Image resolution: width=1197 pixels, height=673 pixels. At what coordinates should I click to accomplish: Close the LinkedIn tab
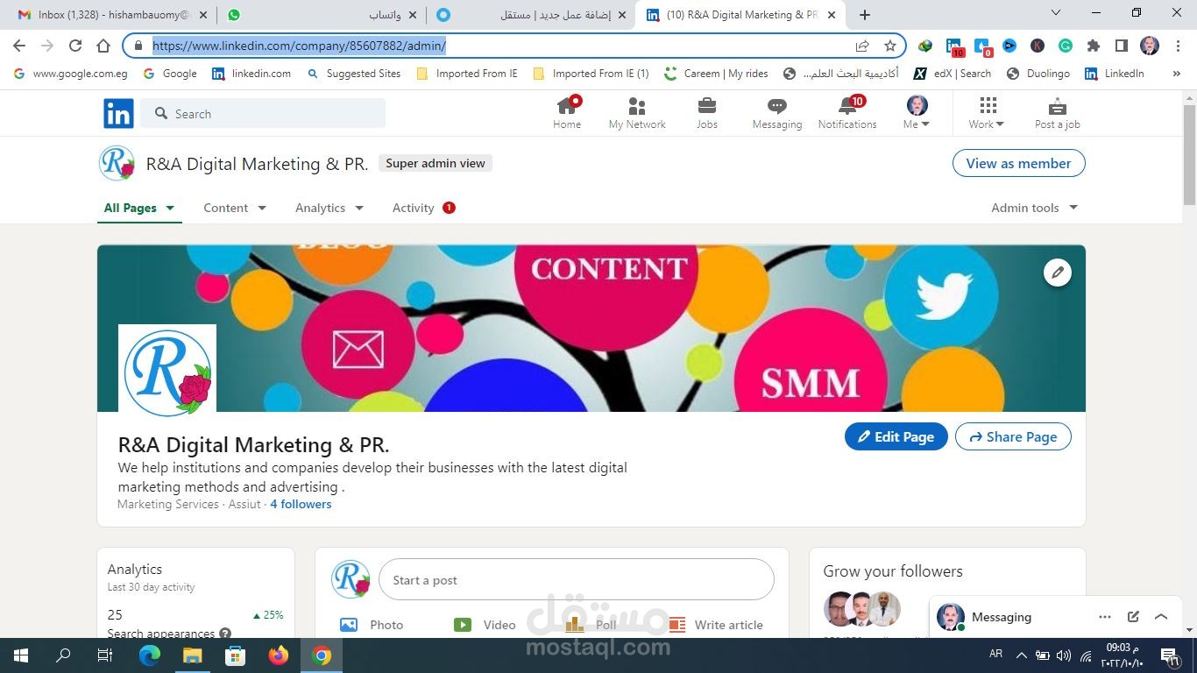tap(832, 14)
